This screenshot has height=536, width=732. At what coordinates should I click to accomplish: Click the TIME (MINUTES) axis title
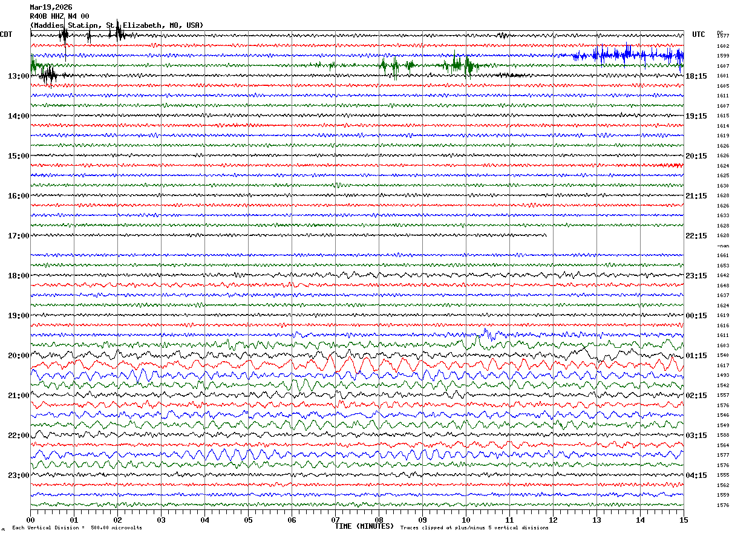364,526
